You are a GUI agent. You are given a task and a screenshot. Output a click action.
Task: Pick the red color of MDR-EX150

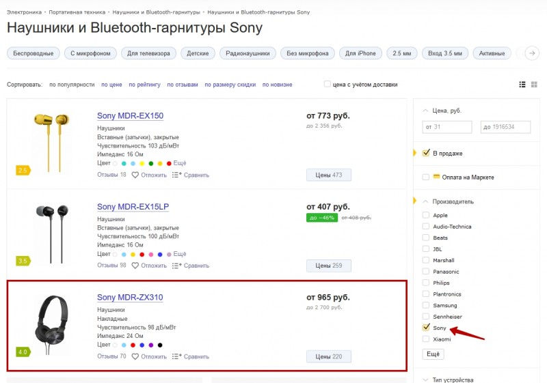(169, 163)
